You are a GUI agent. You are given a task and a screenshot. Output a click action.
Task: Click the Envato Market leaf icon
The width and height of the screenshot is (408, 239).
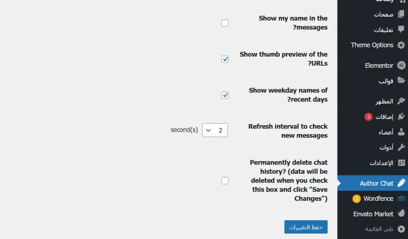pyautogui.click(x=401, y=214)
